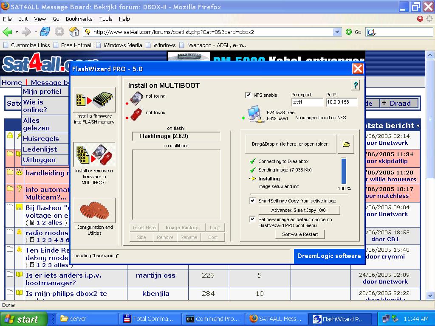The width and height of the screenshot is (435, 326).
Task: Open the Firefox Bookmarks menu
Action: point(79,19)
